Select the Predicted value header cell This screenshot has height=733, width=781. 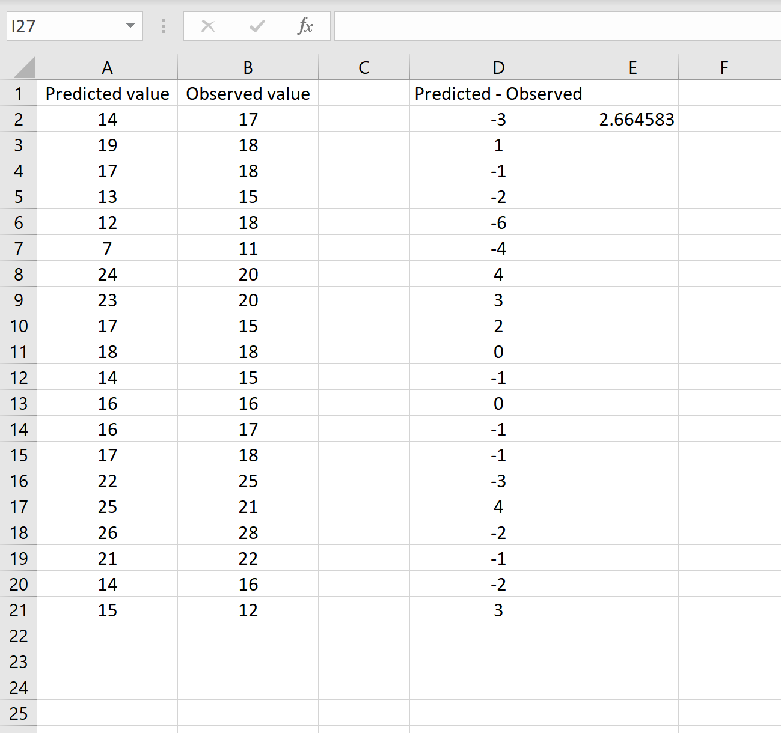(x=107, y=93)
